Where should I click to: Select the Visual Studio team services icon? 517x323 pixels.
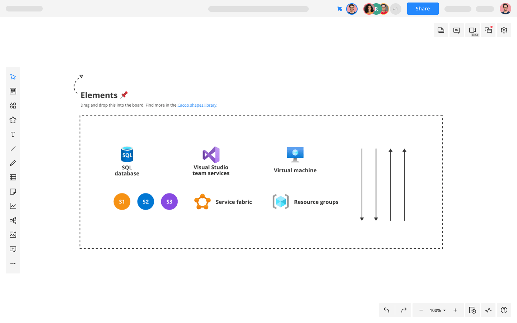click(211, 155)
